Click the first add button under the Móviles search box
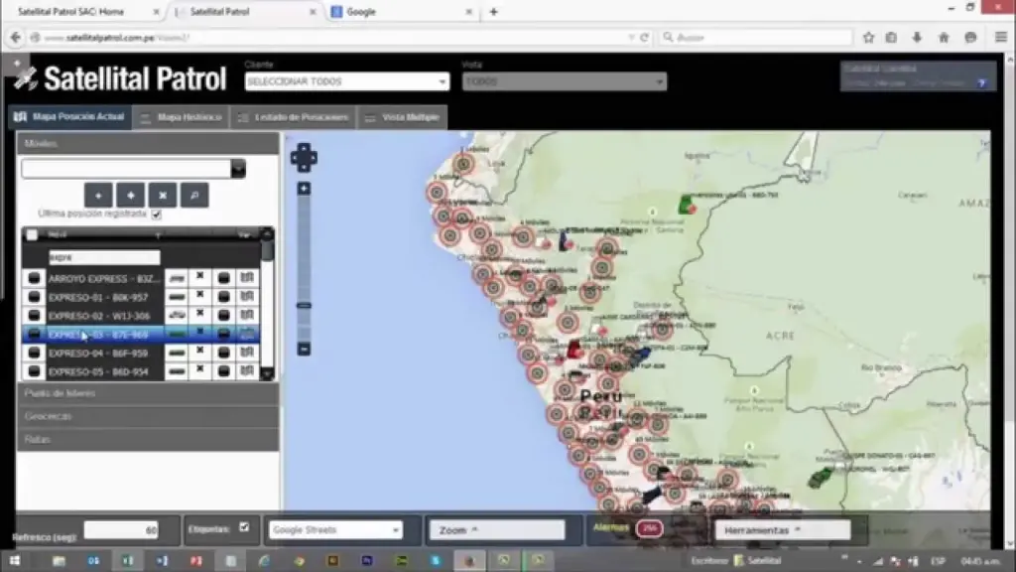Screen dimensions: 1016x572 point(98,195)
